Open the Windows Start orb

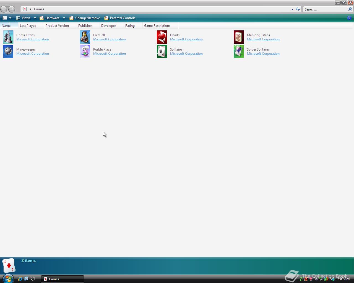point(8,278)
